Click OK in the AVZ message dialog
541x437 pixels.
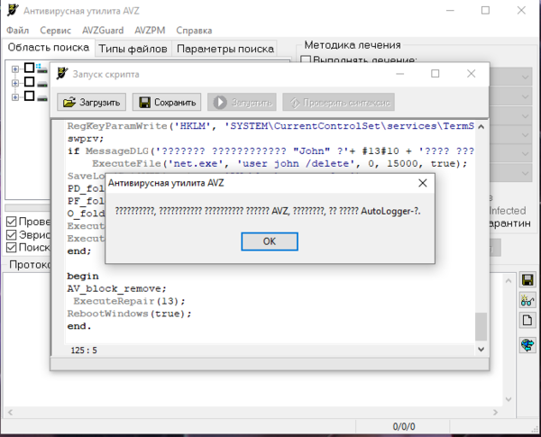tap(269, 241)
